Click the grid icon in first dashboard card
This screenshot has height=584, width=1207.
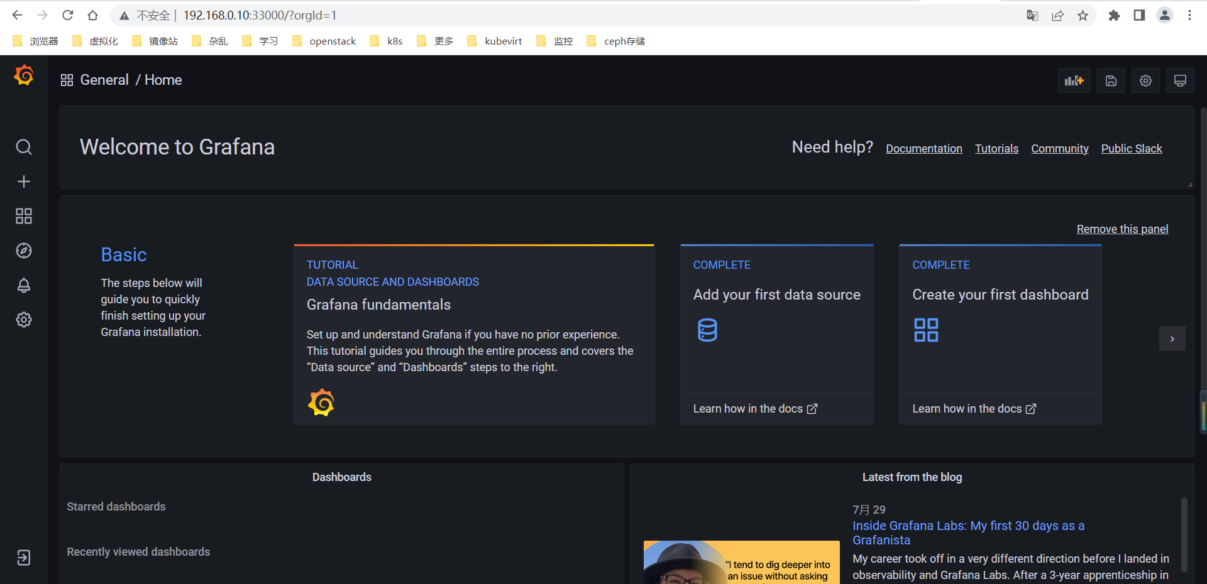tap(926, 330)
